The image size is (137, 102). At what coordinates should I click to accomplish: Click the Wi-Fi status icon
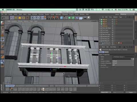(x=102, y=10)
